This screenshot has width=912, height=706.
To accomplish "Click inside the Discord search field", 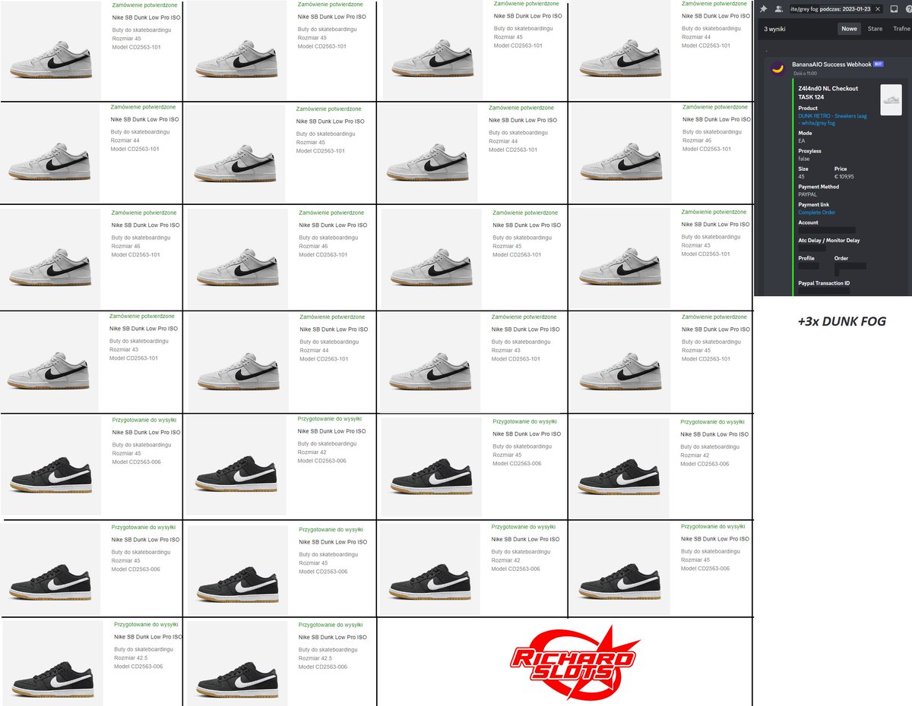I will pos(834,9).
